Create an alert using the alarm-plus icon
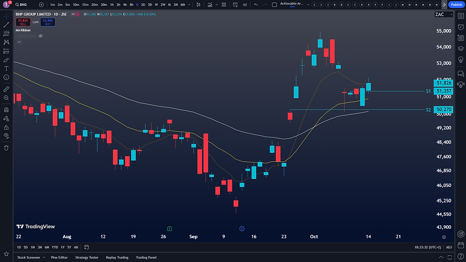Image resolution: width=466 pixels, height=262 pixels. point(235,5)
